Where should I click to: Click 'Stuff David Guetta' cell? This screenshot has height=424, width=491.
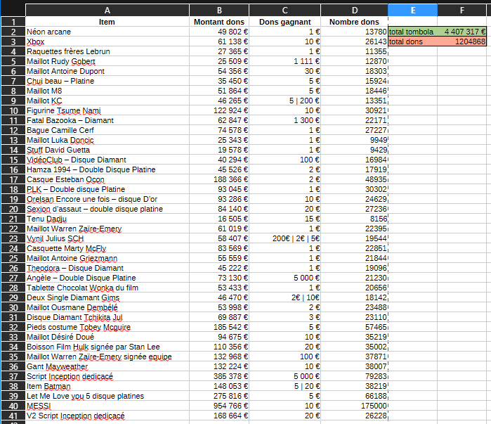(107, 150)
